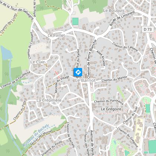Select the Chemin du Panorama road name
The width and height of the screenshot is (156, 156).
109,102
